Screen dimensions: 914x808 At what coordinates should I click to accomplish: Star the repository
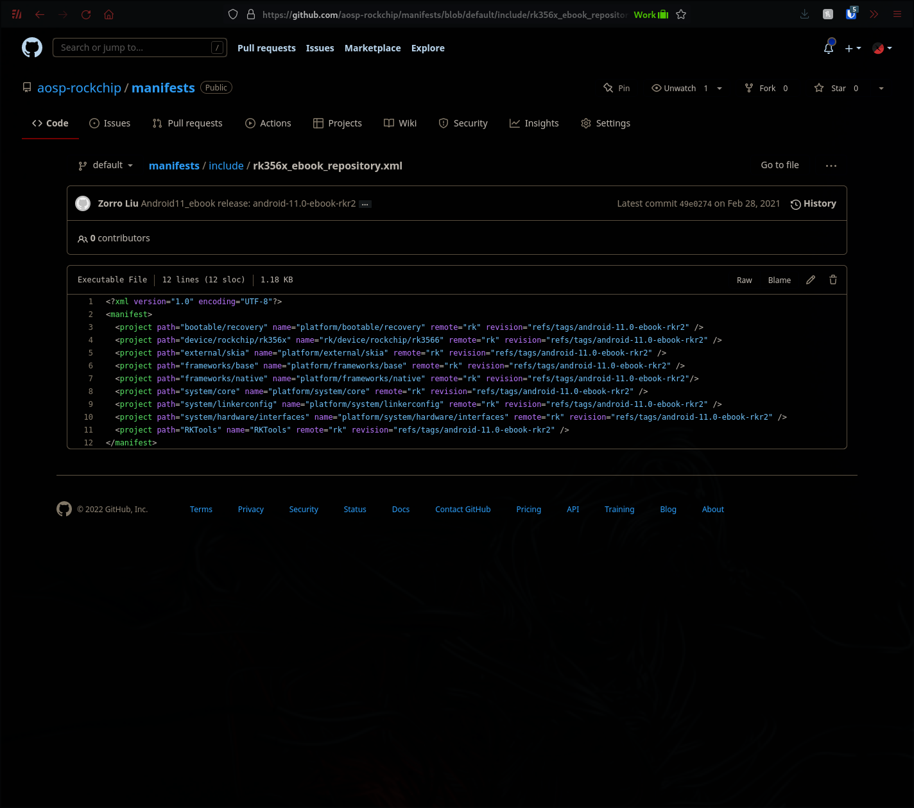836,88
